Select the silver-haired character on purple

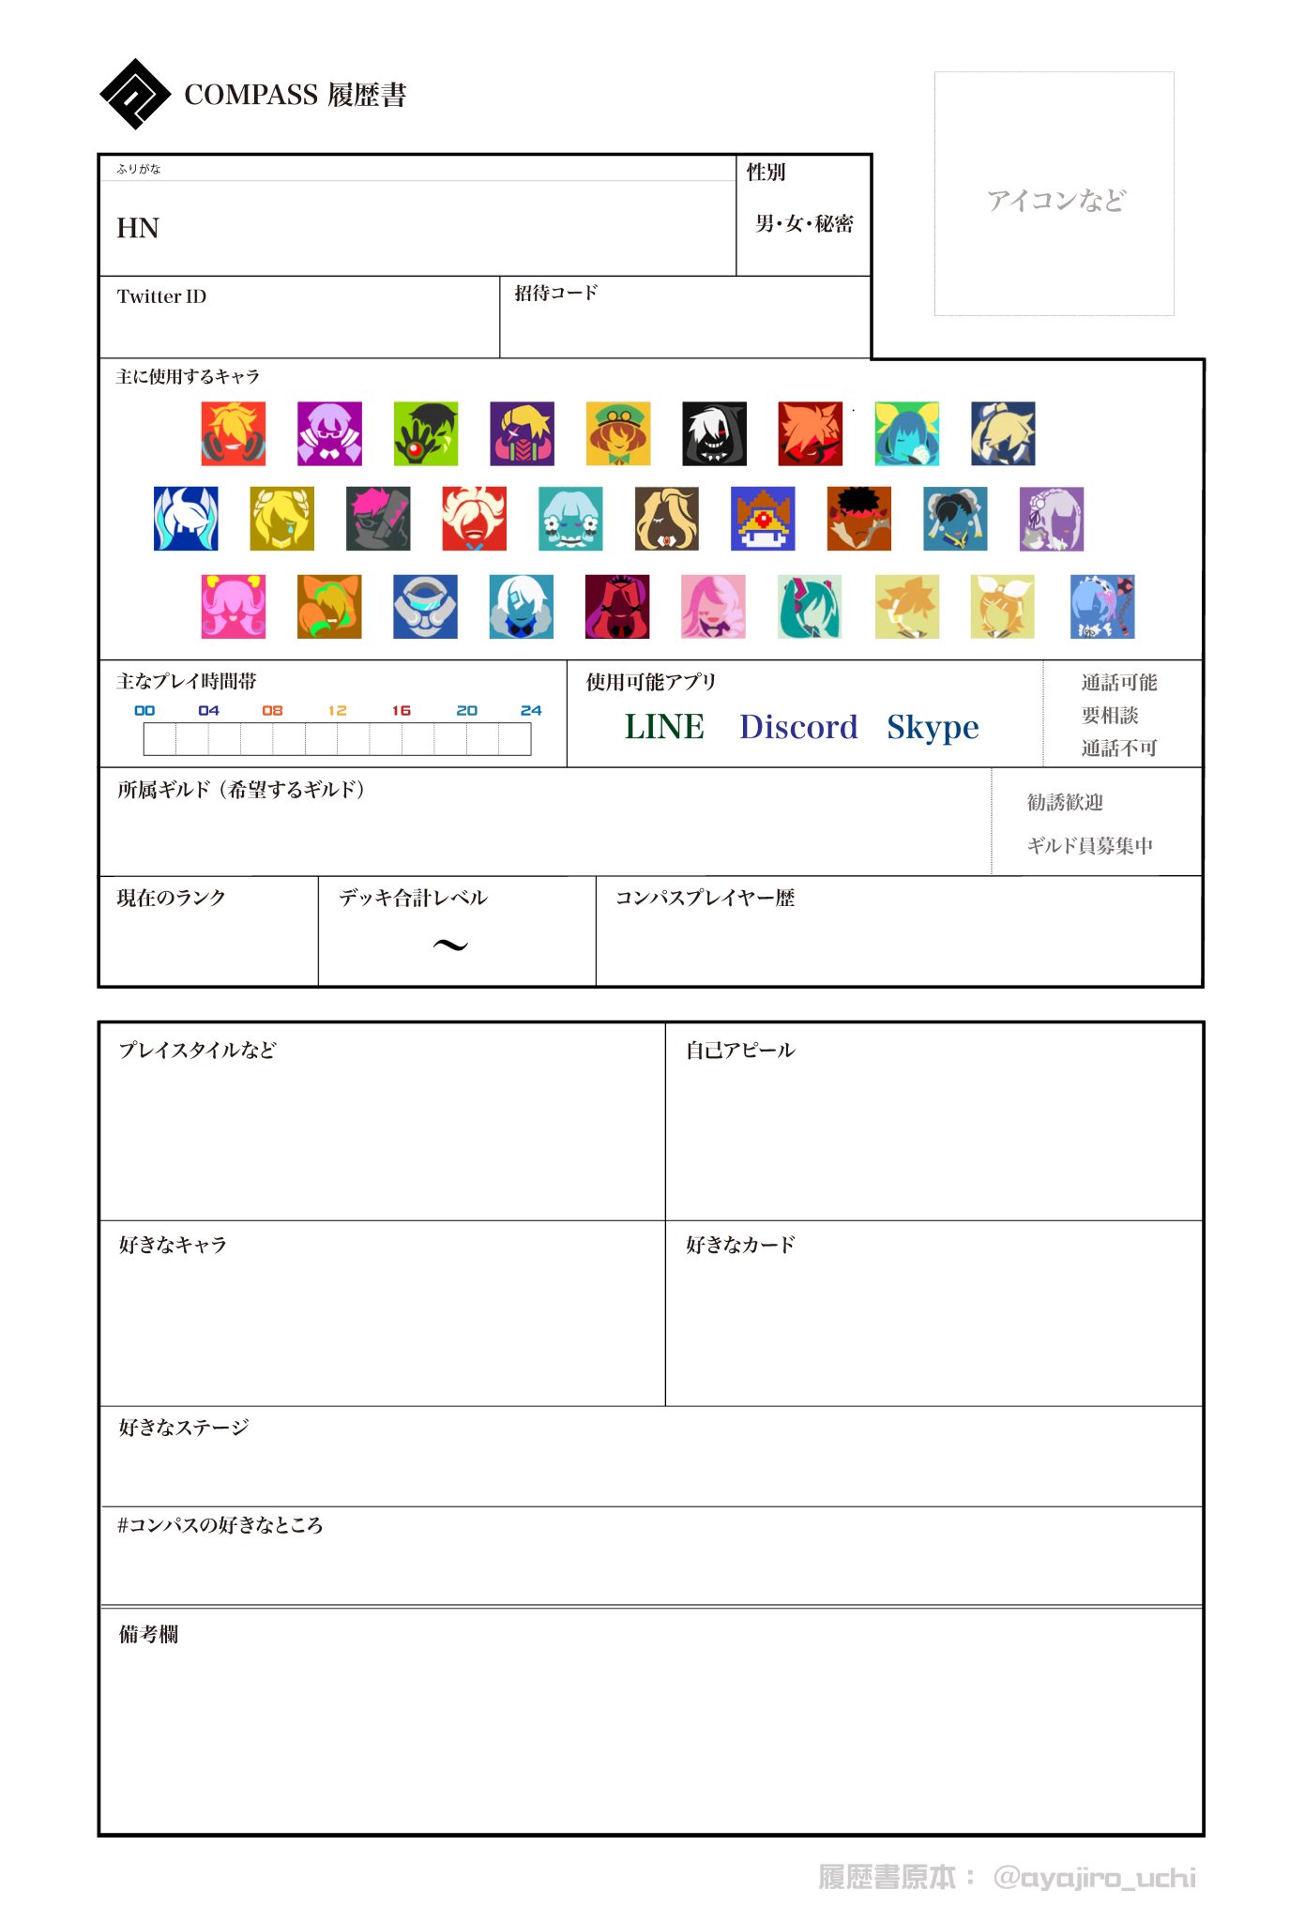coord(1052,518)
